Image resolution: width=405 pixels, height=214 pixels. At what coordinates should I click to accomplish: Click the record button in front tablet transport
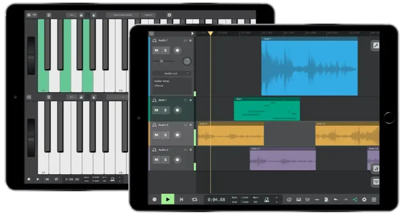coord(154,199)
